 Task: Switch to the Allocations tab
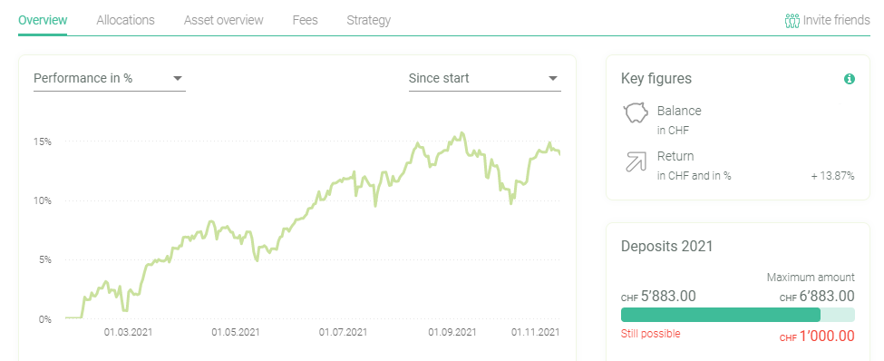pyautogui.click(x=125, y=20)
